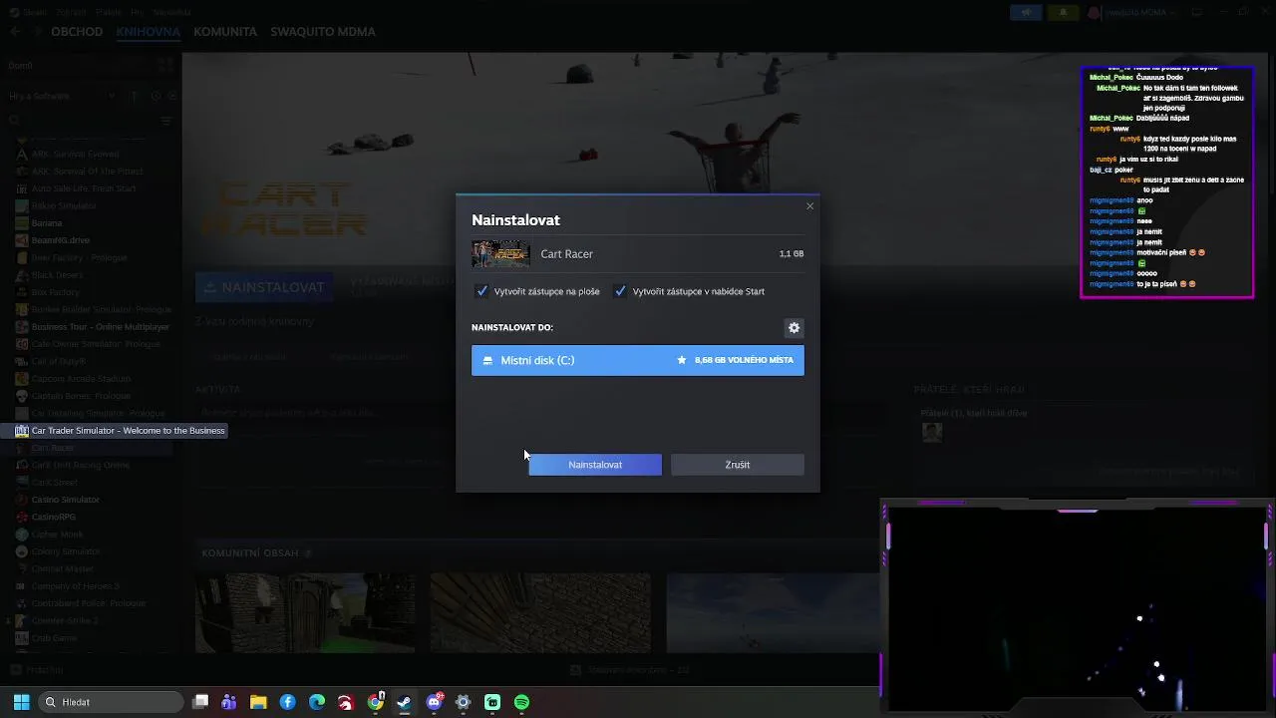This screenshot has width=1276, height=718.
Task: Switch to Steam from the taskbar
Action: [x=405, y=702]
